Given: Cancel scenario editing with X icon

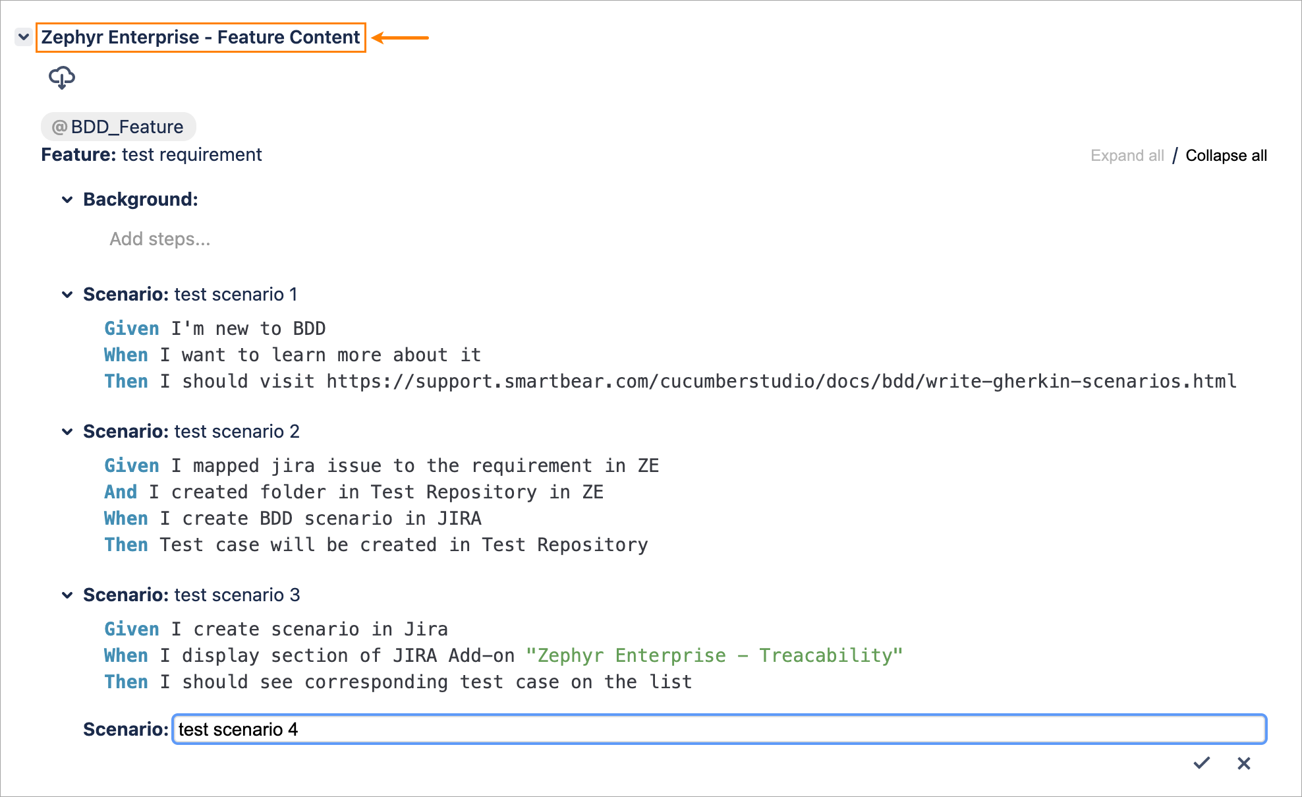Looking at the screenshot, I should coord(1243,763).
